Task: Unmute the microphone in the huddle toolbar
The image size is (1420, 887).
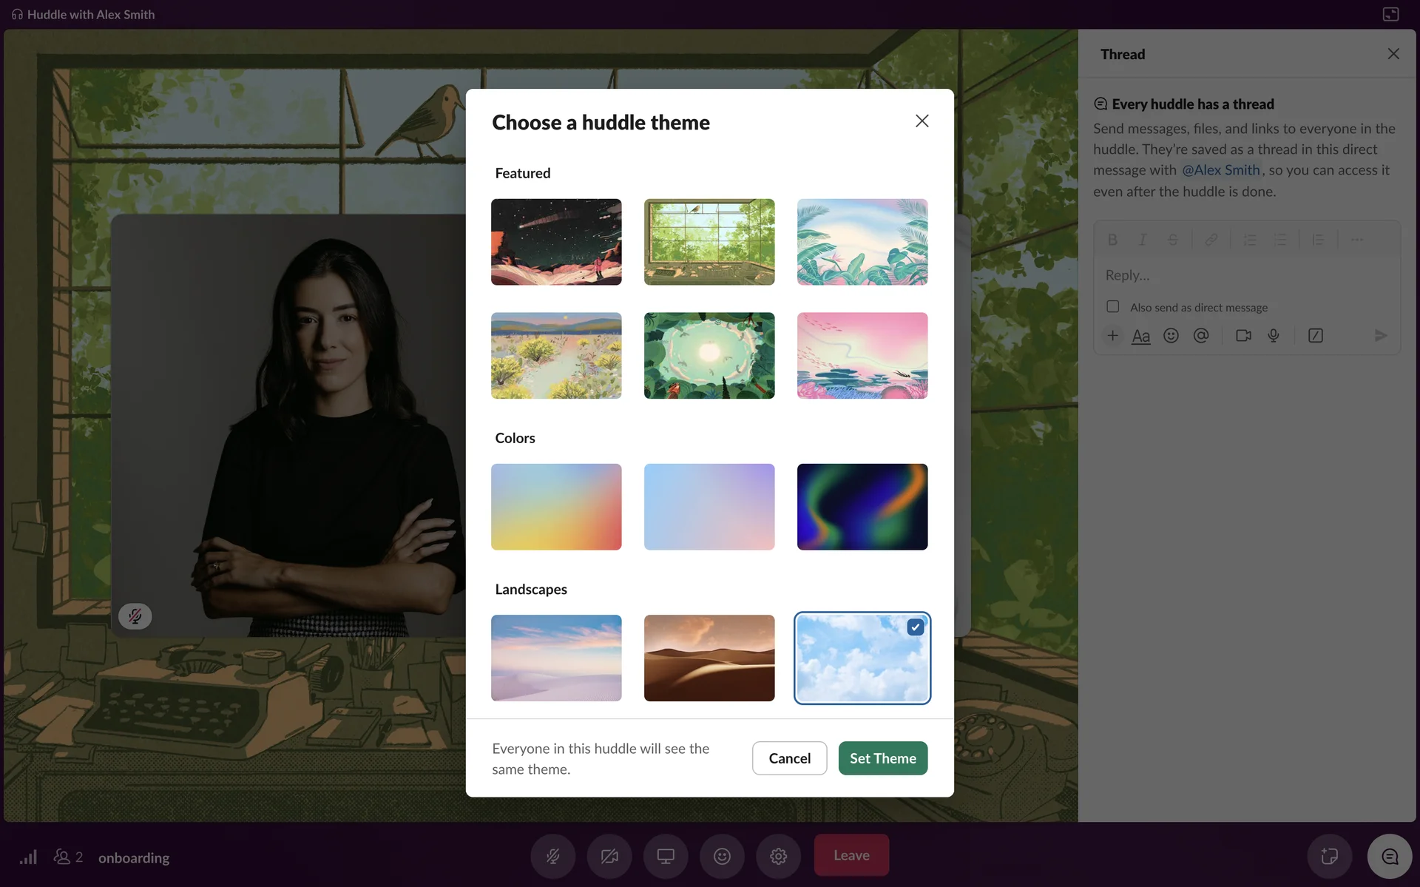Action: (x=552, y=856)
